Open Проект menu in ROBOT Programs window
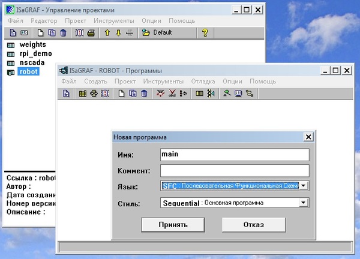This screenshot has height=259, width=360. pos(125,81)
